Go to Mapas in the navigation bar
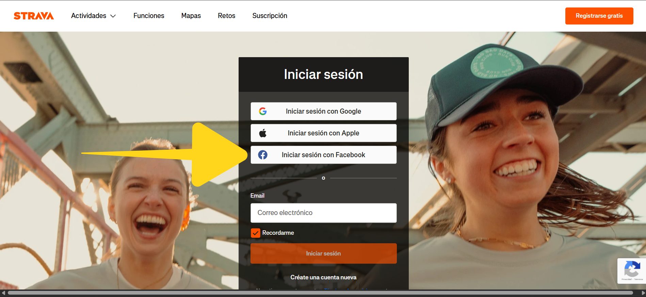The height and width of the screenshot is (297, 646). (191, 16)
